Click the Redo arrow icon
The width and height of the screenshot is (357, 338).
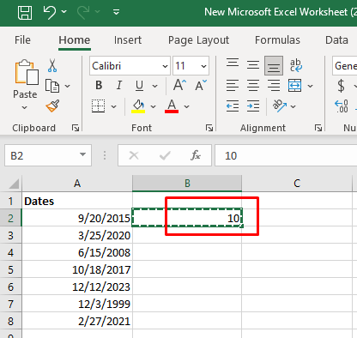pyautogui.click(x=83, y=13)
